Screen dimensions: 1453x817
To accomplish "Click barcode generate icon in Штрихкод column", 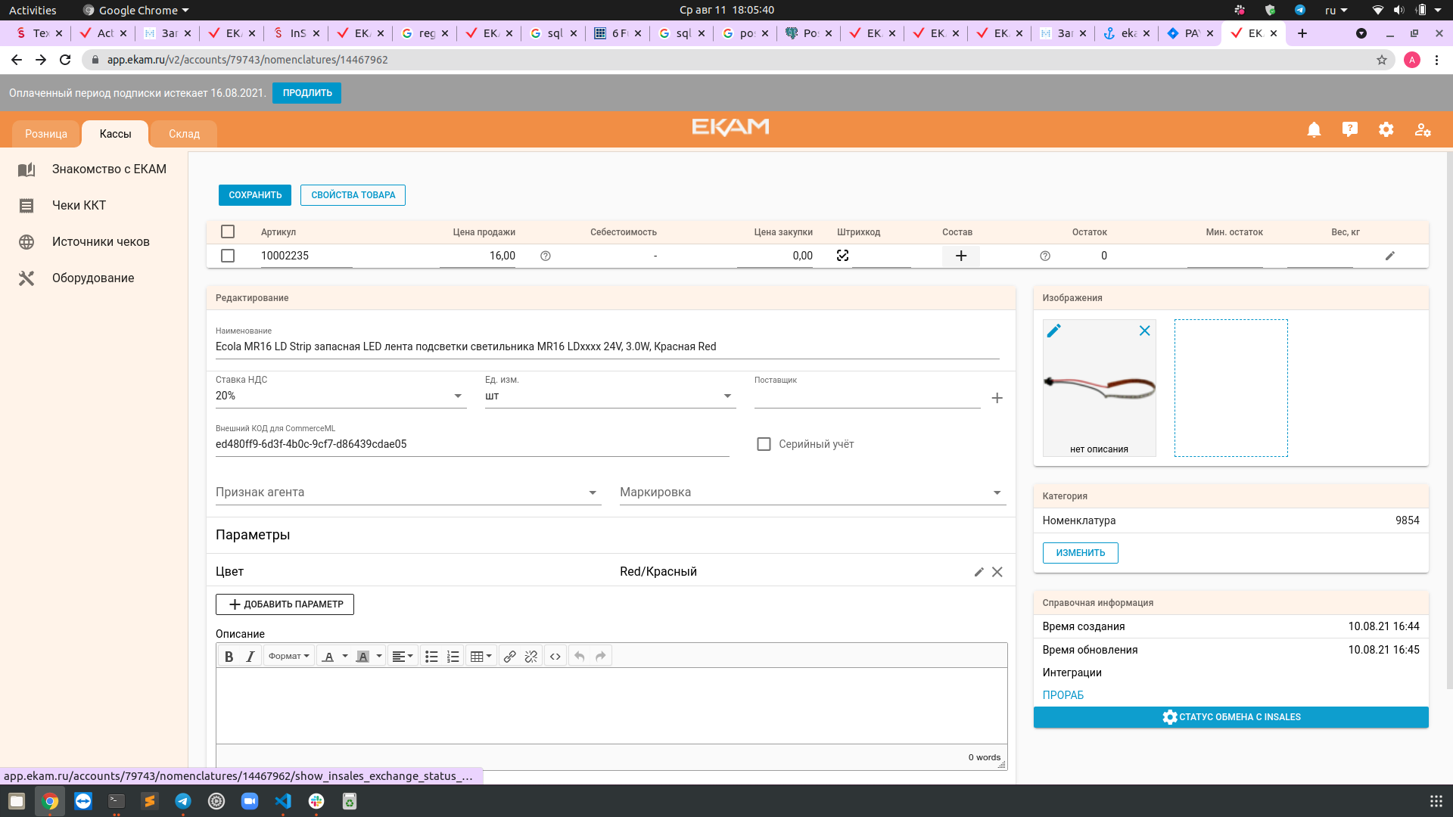I will click(x=842, y=256).
